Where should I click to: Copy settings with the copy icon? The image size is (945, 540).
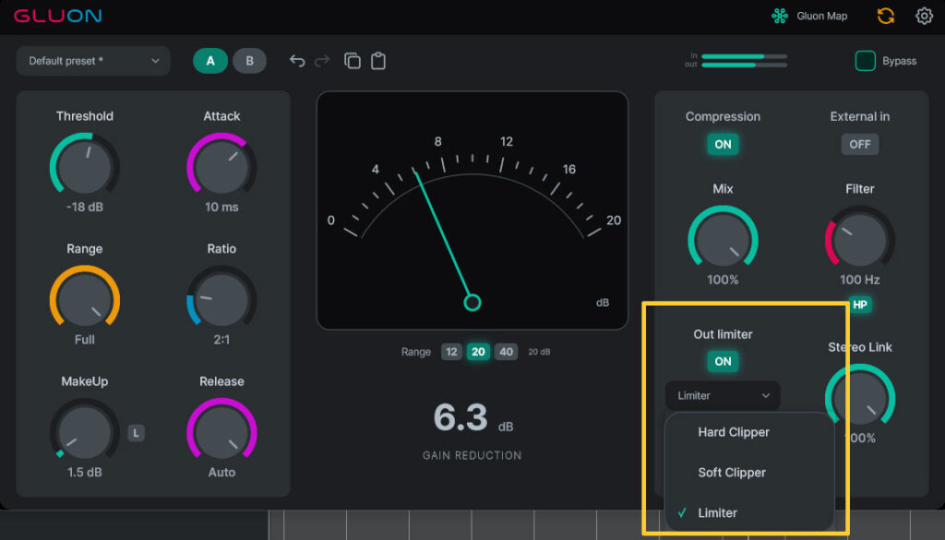tap(352, 61)
